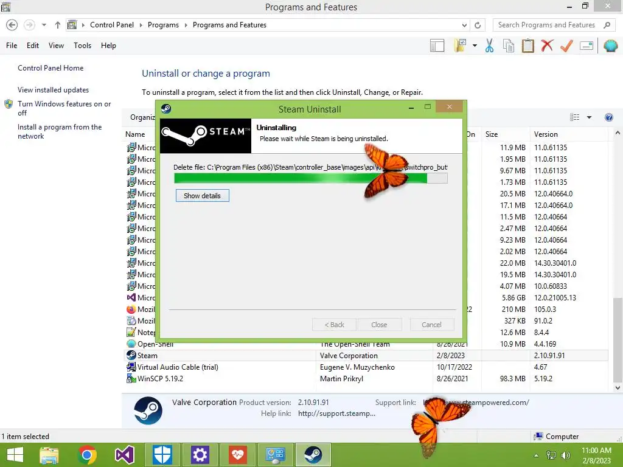Open the red heart-monitor taskbar app

[x=238, y=455]
